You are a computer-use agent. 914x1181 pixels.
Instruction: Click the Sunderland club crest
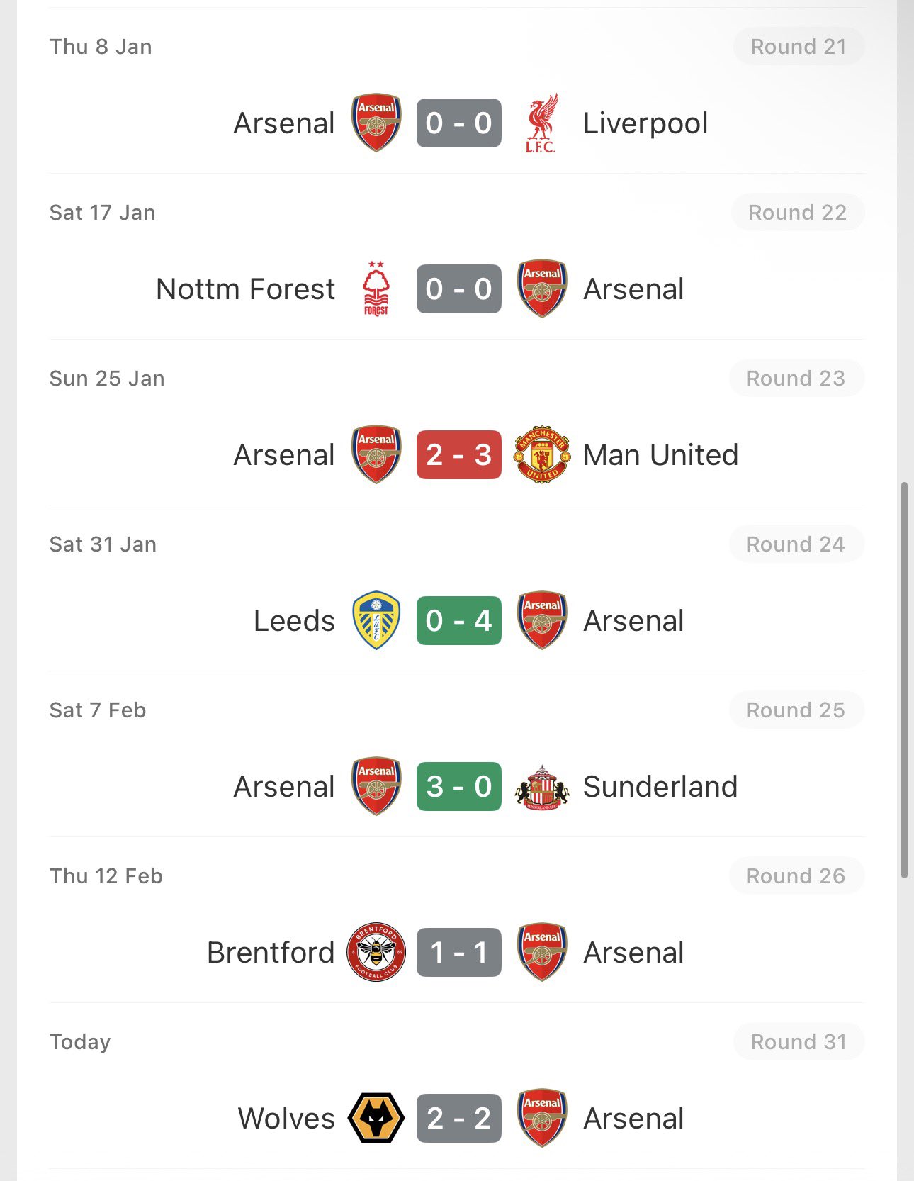(542, 787)
